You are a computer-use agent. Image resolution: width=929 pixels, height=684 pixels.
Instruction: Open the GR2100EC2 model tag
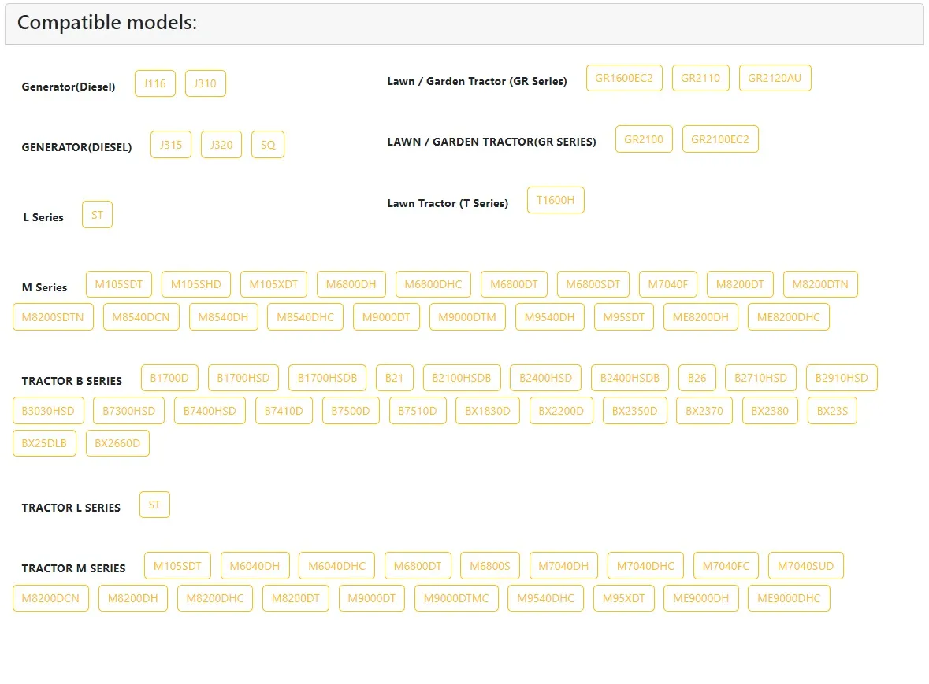tap(720, 139)
